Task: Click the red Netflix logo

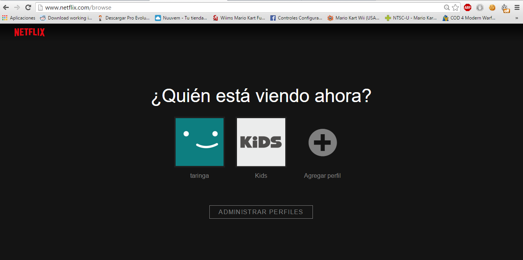Action: 30,32
